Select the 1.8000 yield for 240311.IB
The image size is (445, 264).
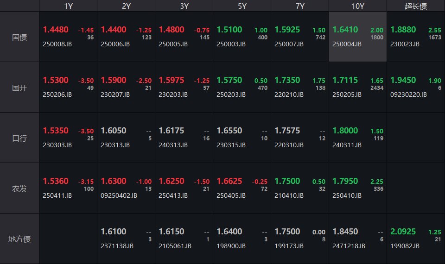pos(345,131)
